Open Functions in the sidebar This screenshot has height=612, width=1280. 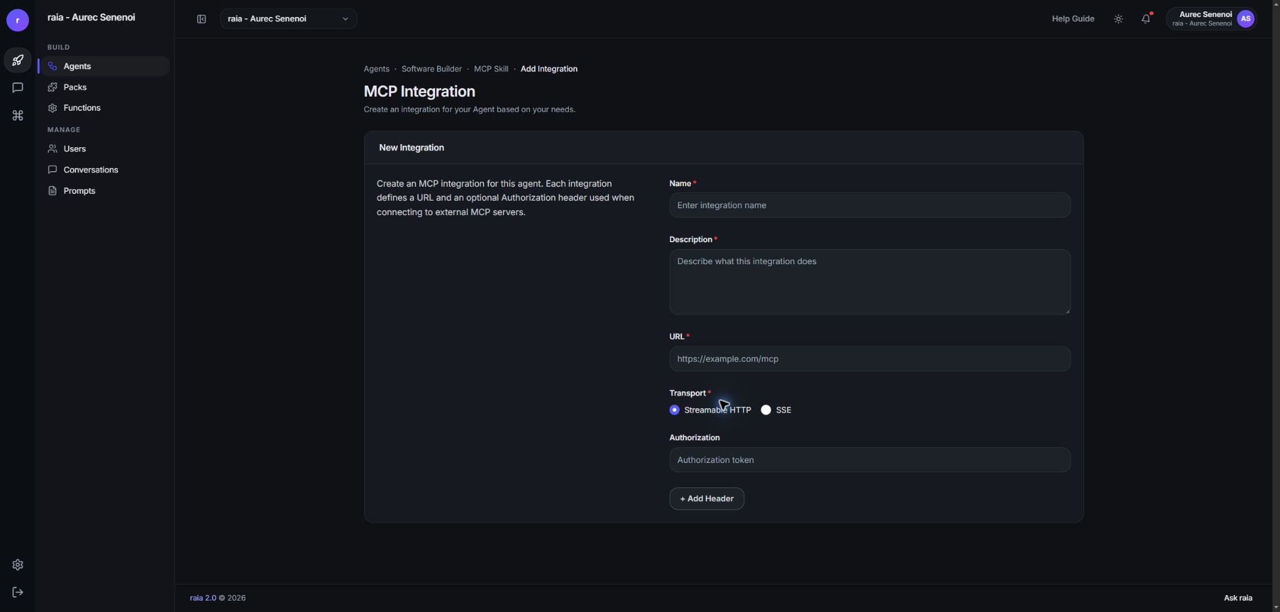[104, 108]
